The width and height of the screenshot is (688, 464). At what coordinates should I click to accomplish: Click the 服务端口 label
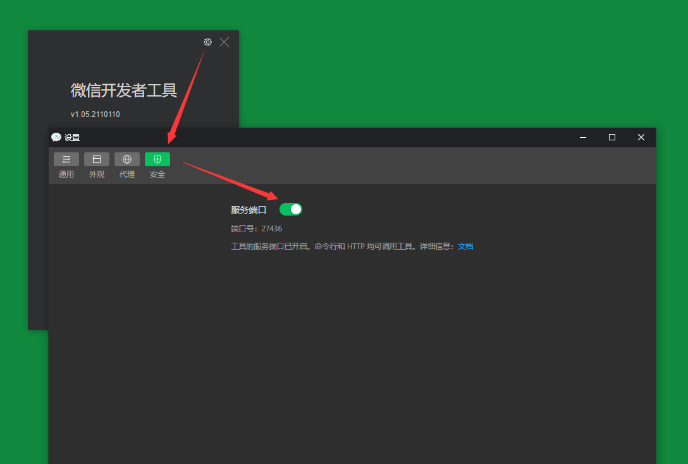point(249,210)
